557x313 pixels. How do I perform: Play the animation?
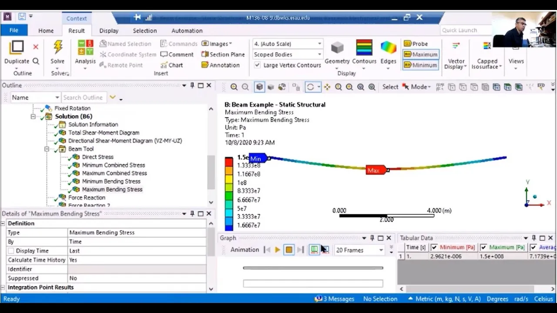(x=277, y=250)
